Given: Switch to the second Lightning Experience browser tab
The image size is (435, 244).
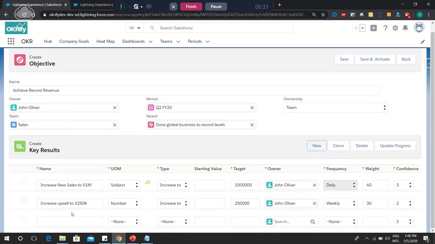Looking at the screenshot, I should (x=93, y=5).
